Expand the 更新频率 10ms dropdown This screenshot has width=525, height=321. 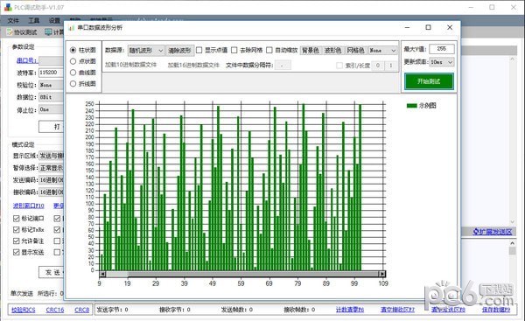pos(442,62)
